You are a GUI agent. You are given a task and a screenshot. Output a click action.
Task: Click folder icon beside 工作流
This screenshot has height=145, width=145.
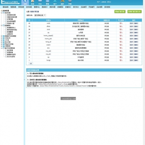coord(4,40)
